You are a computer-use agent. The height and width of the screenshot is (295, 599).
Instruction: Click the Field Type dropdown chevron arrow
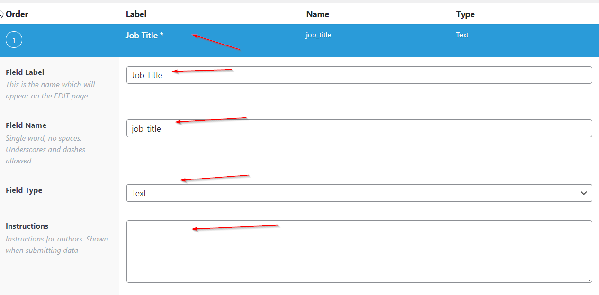pos(583,193)
